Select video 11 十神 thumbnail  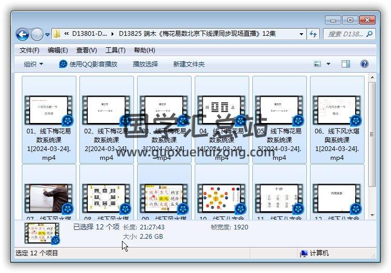click(x=279, y=199)
